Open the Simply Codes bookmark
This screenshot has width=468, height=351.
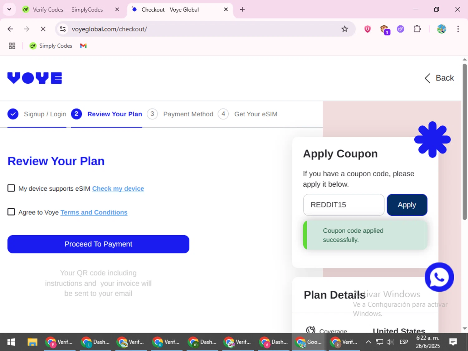tap(51, 46)
